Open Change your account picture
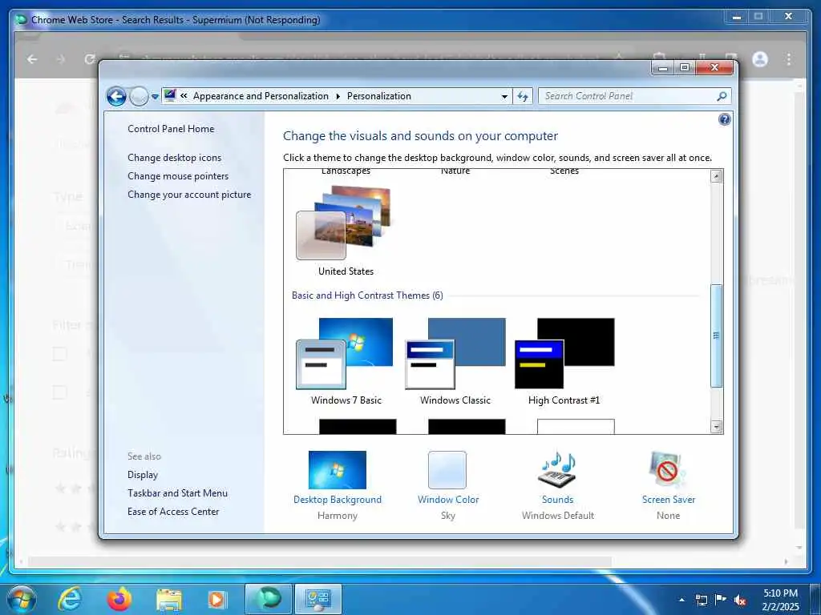Viewport: 821px width, 615px height. click(189, 194)
